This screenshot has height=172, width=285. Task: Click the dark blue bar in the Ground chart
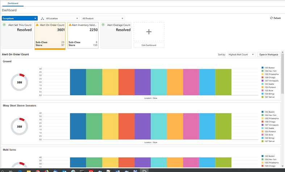[x=78, y=82]
